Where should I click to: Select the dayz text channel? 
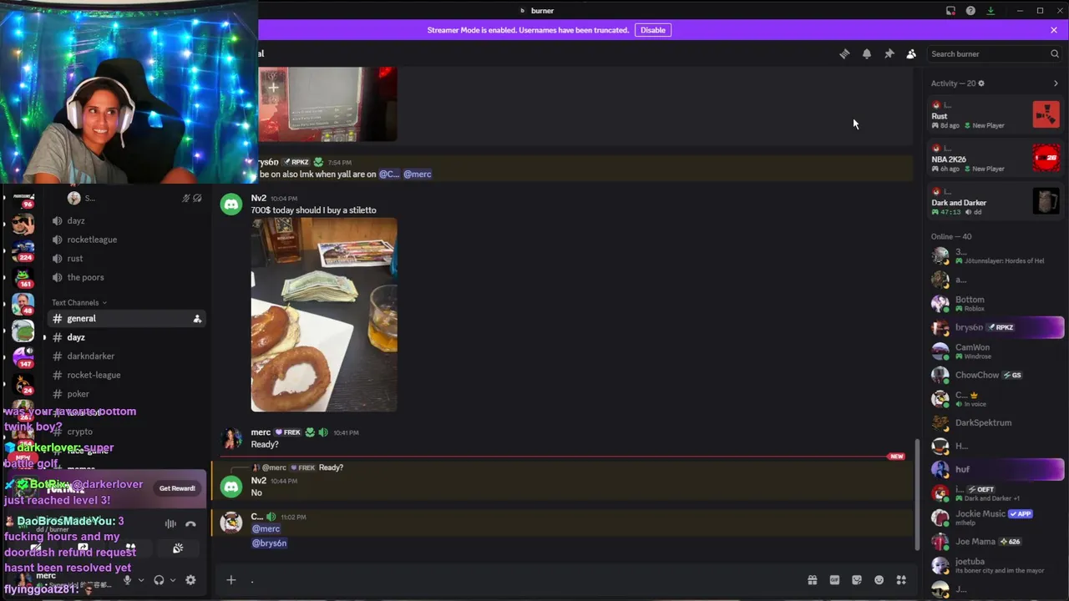125,337
